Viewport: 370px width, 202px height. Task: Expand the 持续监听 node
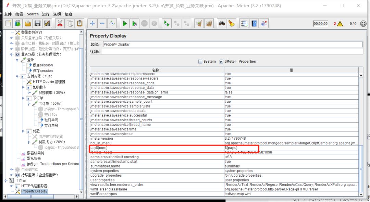[11, 175]
